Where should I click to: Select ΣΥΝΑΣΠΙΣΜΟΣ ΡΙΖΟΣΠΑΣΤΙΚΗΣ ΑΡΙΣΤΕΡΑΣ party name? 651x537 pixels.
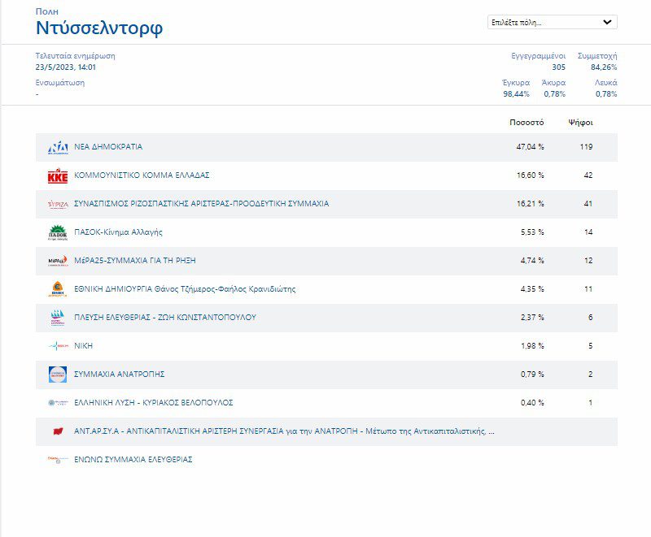point(201,203)
